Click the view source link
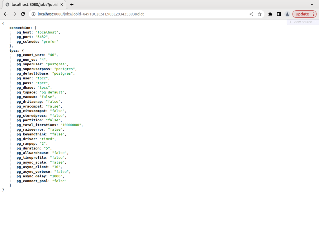This screenshot has height=232, width=319. [303, 22]
